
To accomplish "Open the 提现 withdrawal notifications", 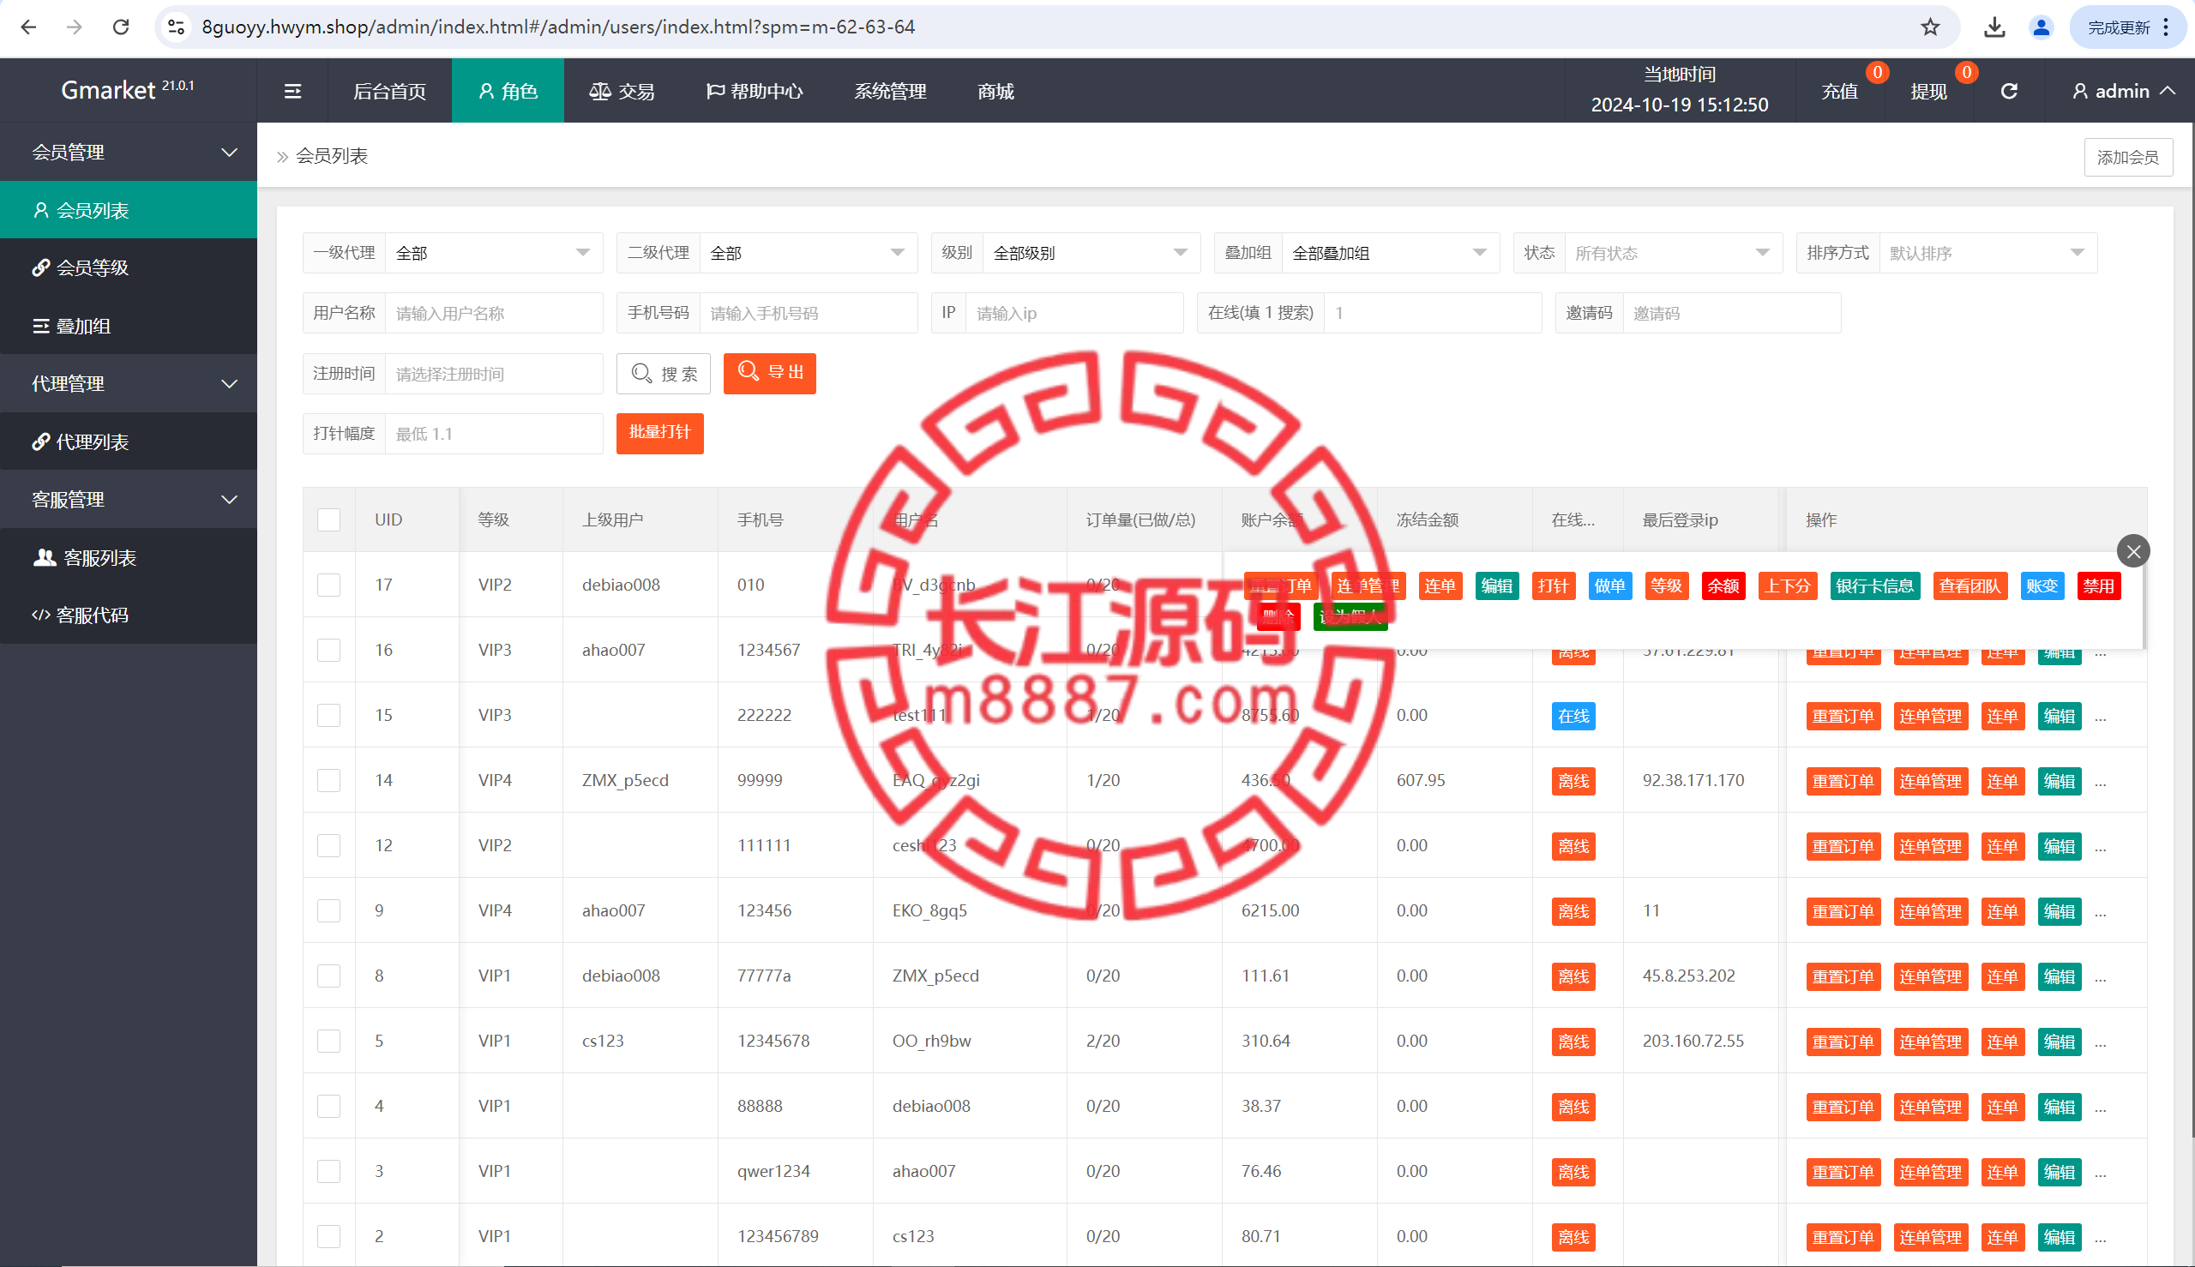I will pos(1927,92).
